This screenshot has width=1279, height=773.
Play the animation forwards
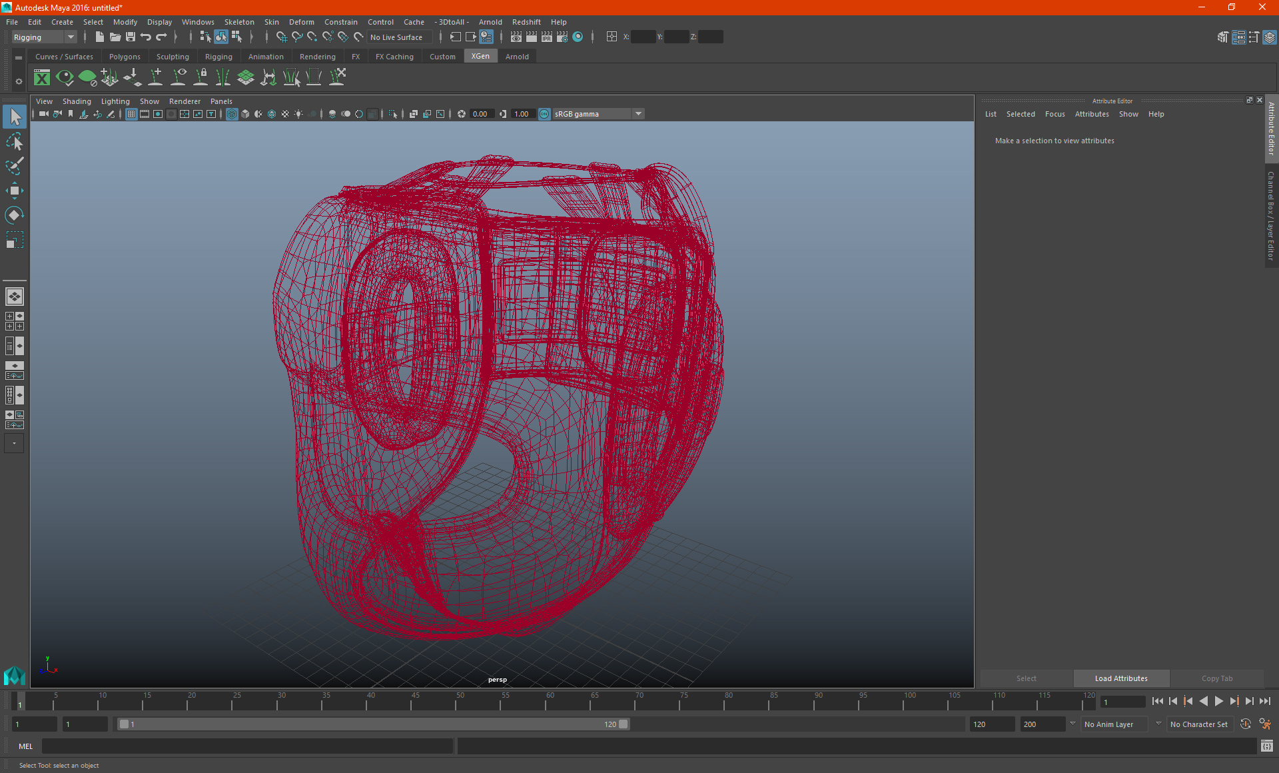pos(1219,701)
